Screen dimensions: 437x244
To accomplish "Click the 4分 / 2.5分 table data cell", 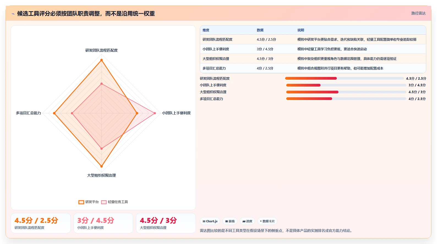I will 265,68.
